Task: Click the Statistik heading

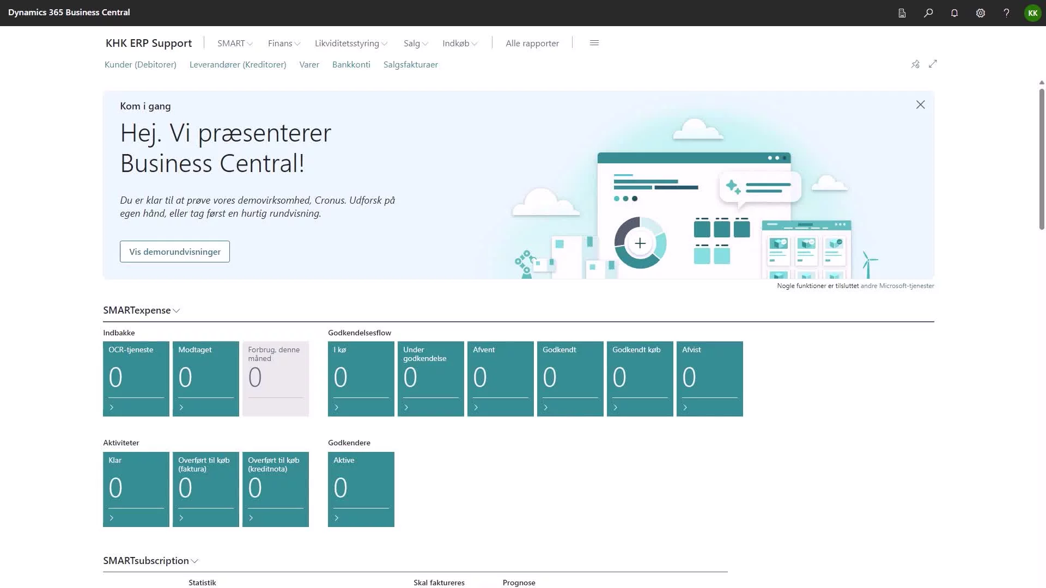Action: tap(202, 583)
